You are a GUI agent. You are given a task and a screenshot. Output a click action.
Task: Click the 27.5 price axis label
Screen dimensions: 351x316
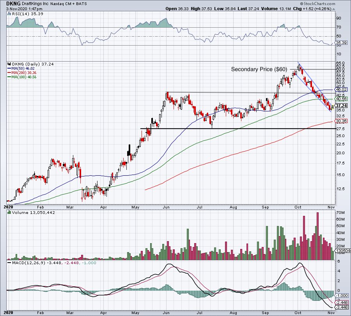(340, 129)
